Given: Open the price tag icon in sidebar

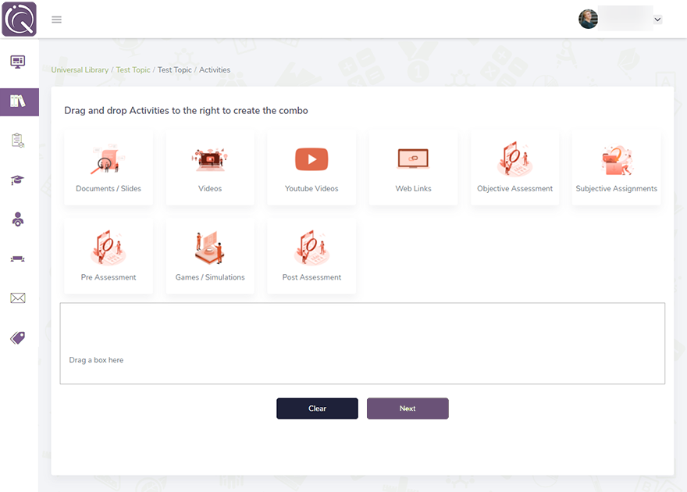Looking at the screenshot, I should pyautogui.click(x=17, y=338).
